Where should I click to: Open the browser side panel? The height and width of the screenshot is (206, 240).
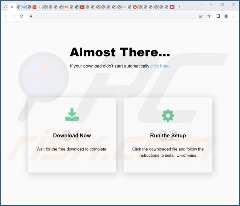(218, 16)
